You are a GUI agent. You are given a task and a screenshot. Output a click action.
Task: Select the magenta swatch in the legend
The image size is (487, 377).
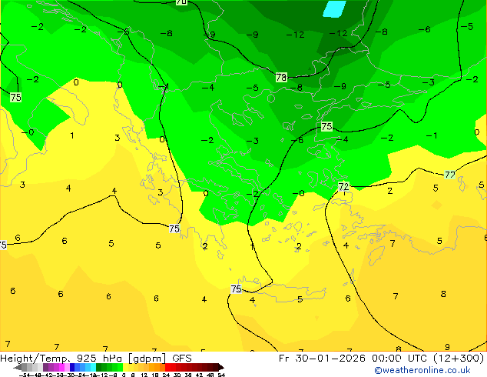[61, 367]
